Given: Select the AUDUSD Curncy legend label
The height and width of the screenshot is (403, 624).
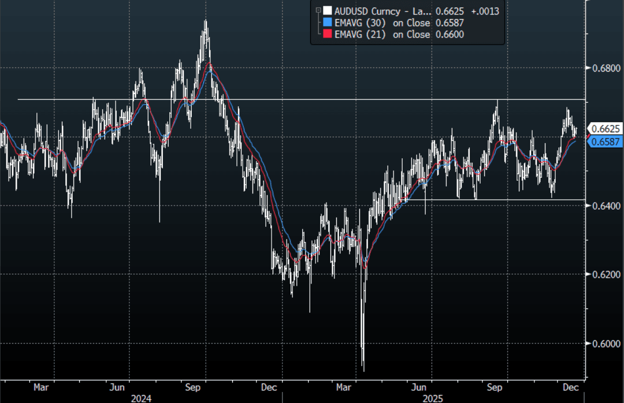Looking at the screenshot, I should pos(372,10).
